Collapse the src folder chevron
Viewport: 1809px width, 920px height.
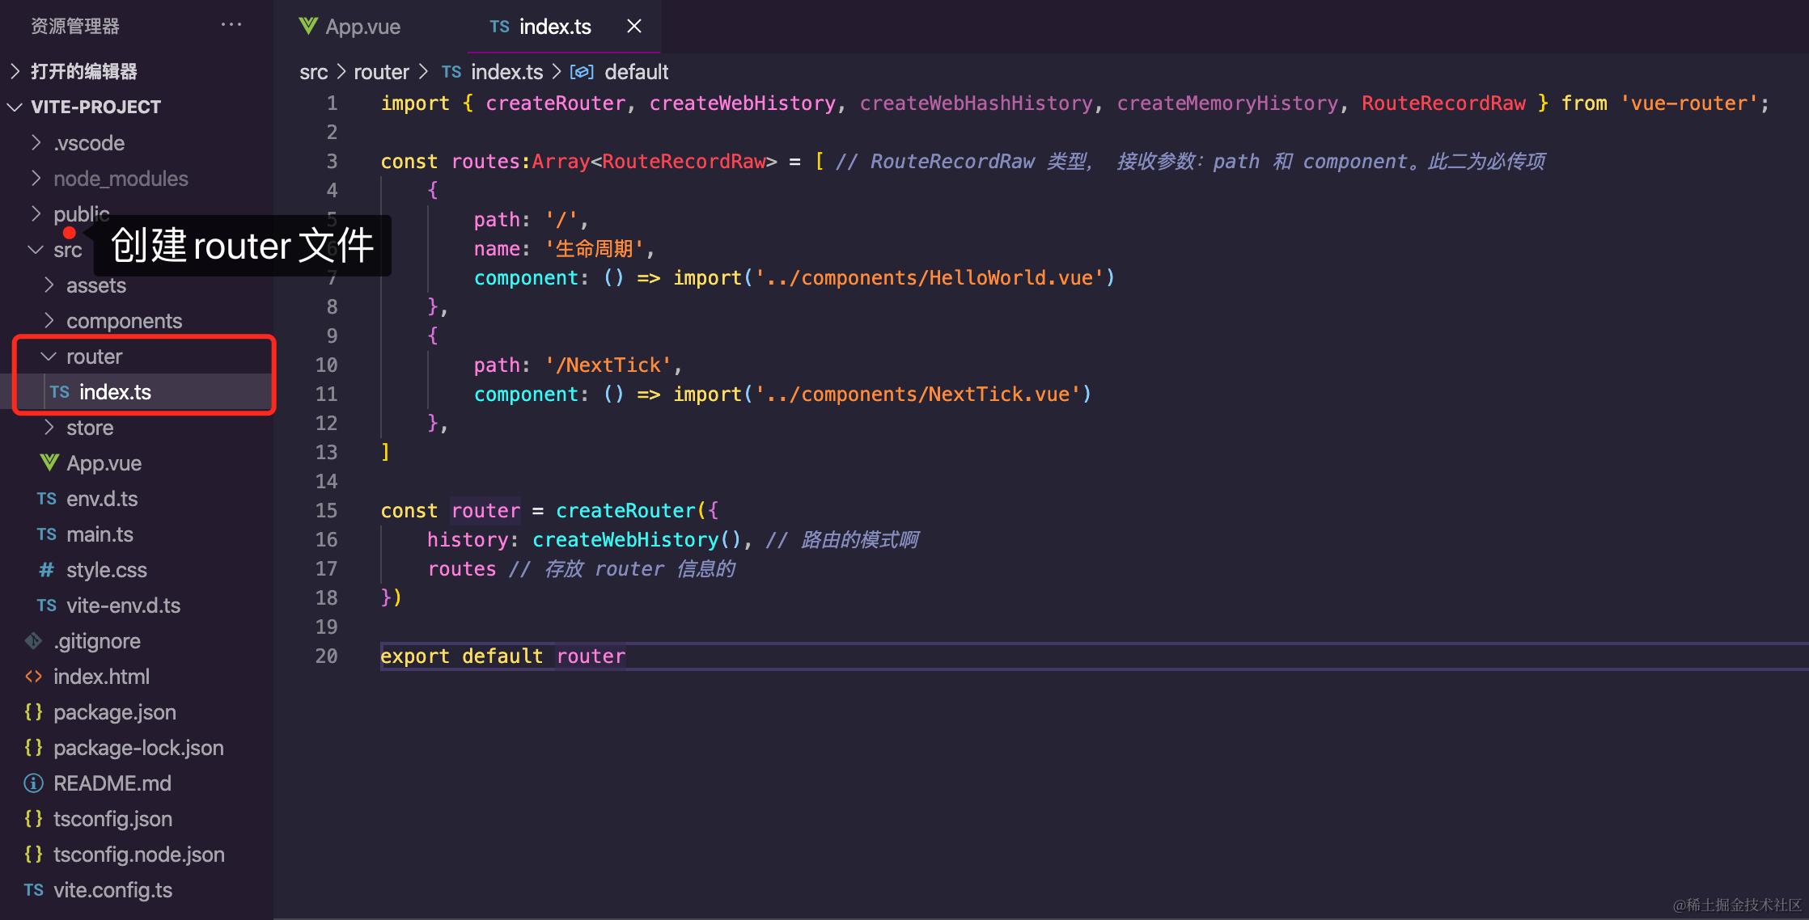[36, 250]
